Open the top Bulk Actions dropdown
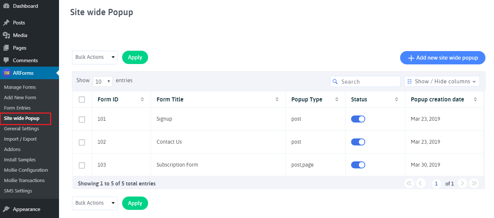This screenshot has width=494, height=218. click(x=95, y=57)
